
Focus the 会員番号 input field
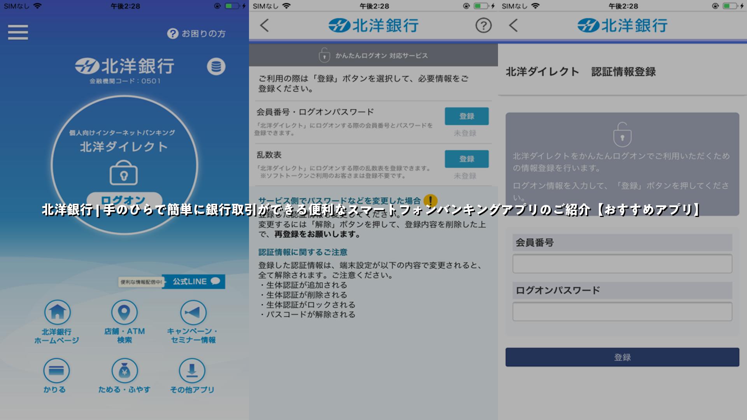622,264
